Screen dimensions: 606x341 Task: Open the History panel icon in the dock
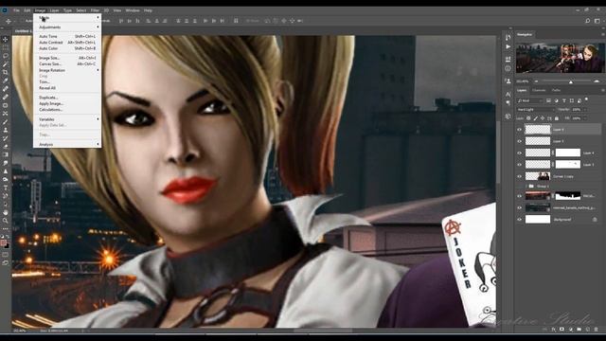[508, 38]
